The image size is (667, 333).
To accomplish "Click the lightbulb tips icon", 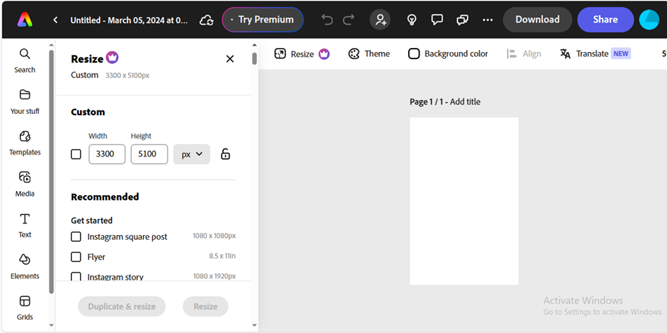I will point(412,20).
